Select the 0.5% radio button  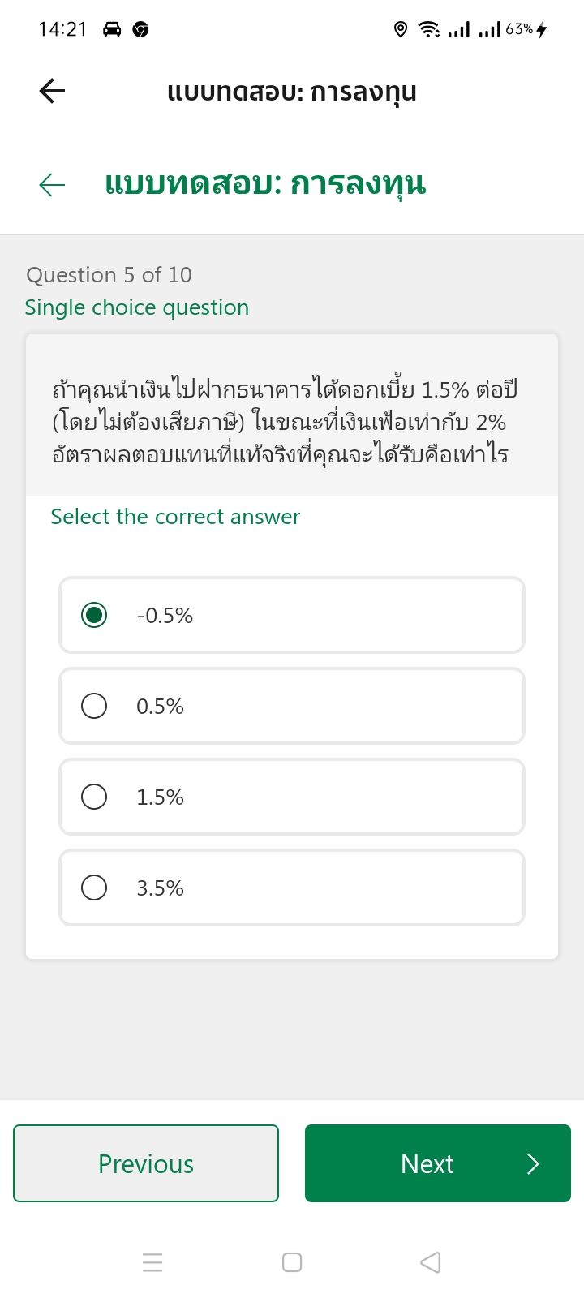point(94,706)
